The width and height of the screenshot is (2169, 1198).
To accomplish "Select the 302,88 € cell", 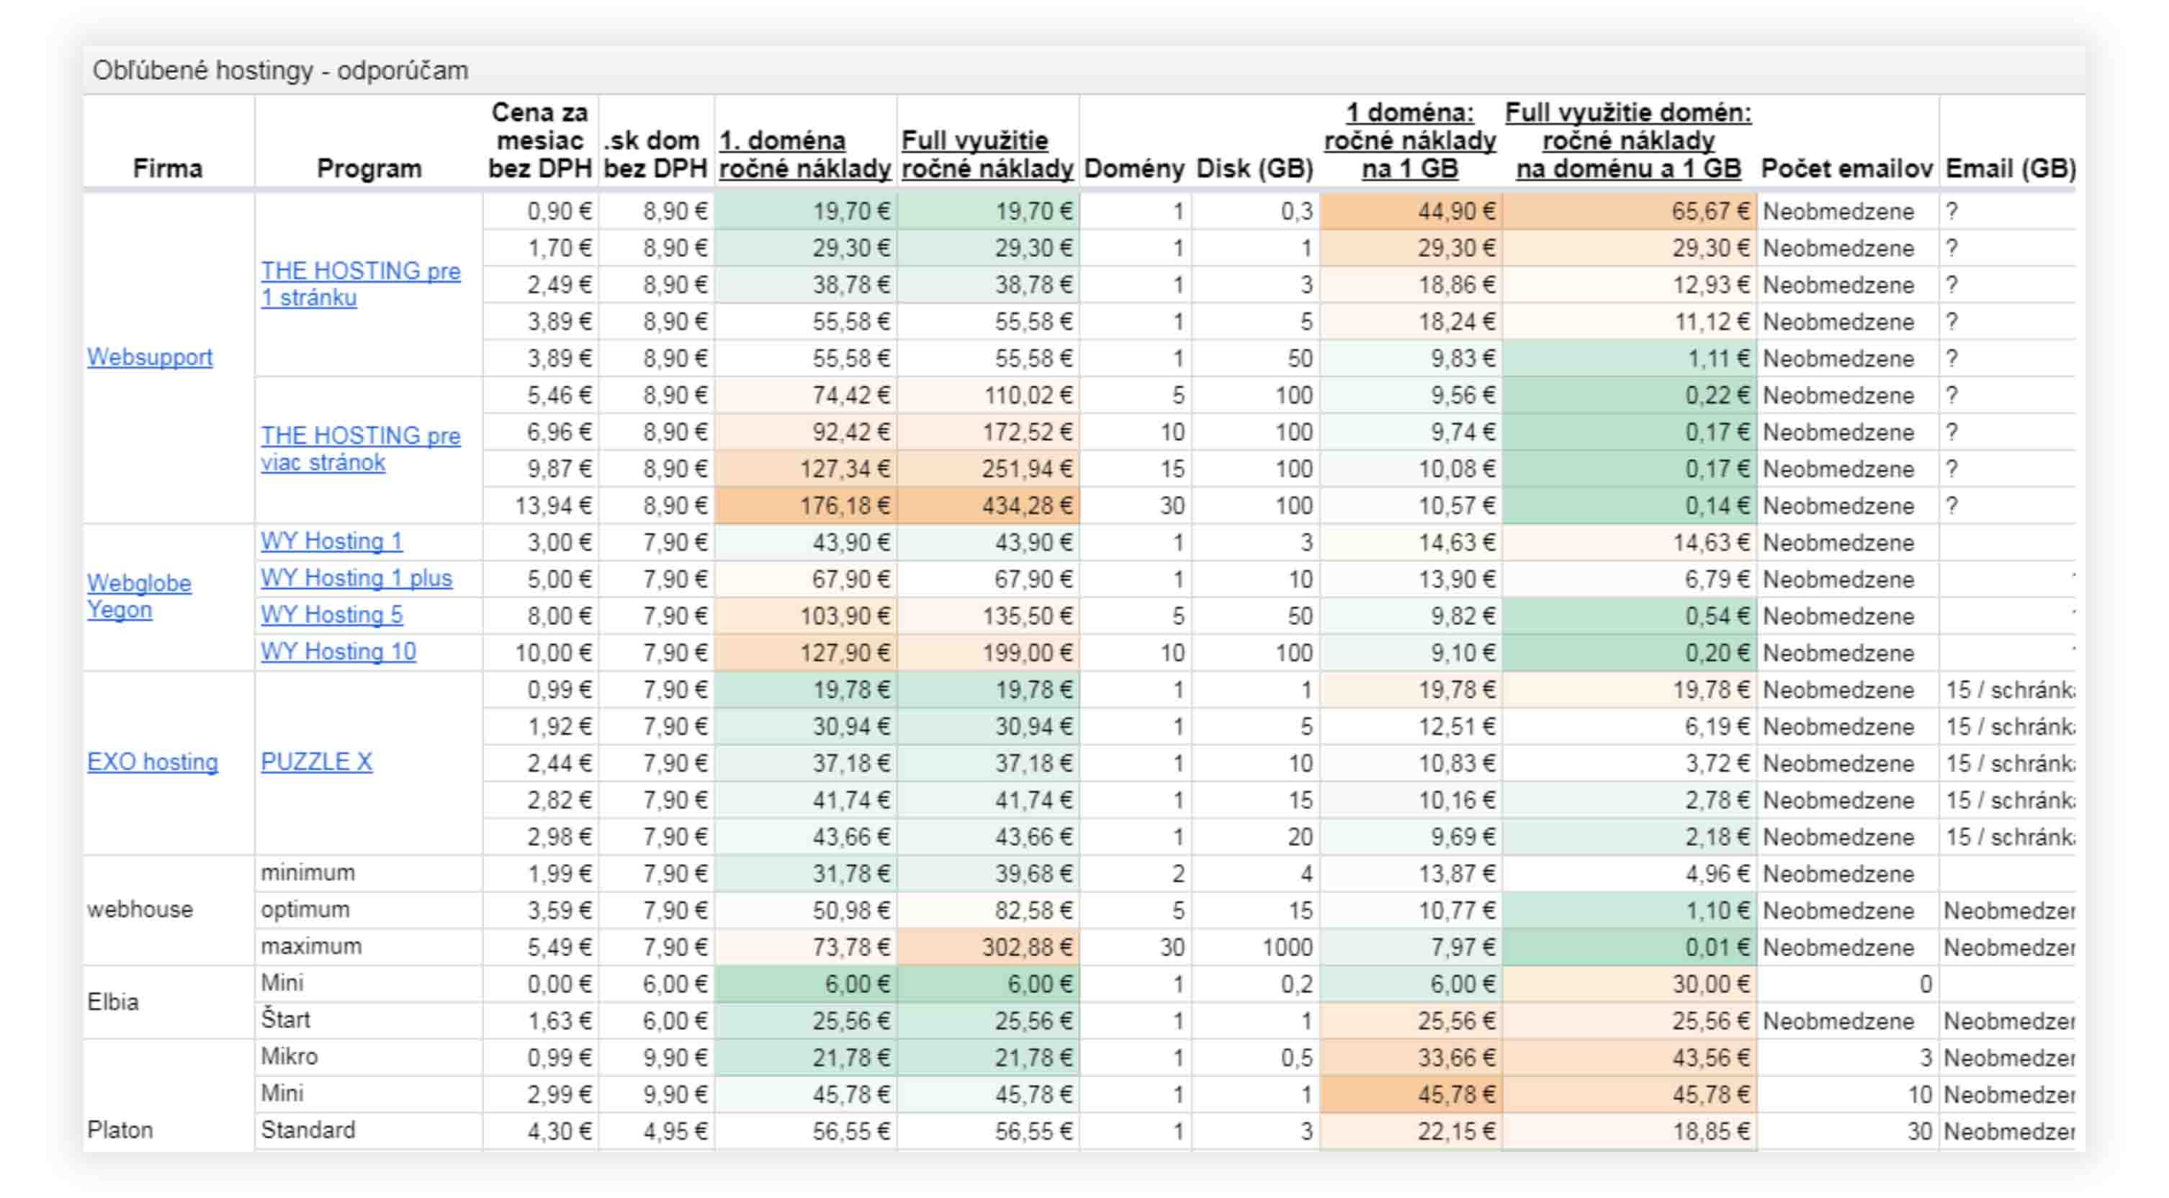I will coord(988,947).
